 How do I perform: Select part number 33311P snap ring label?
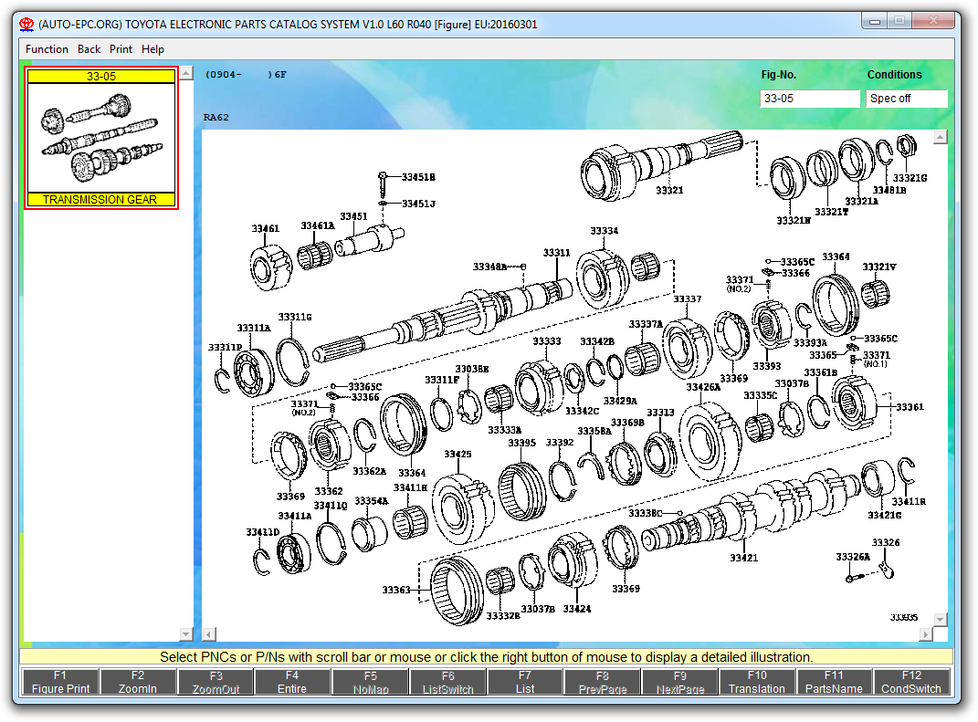tap(226, 347)
